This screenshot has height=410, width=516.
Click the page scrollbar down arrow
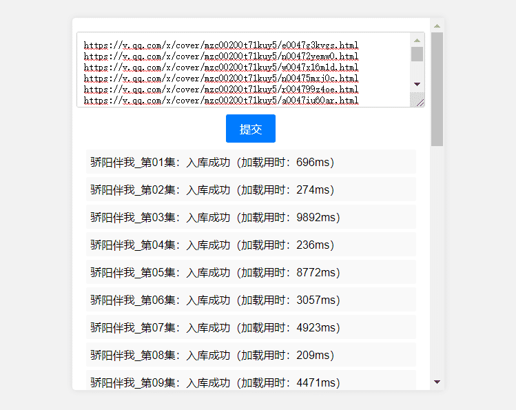click(x=437, y=382)
